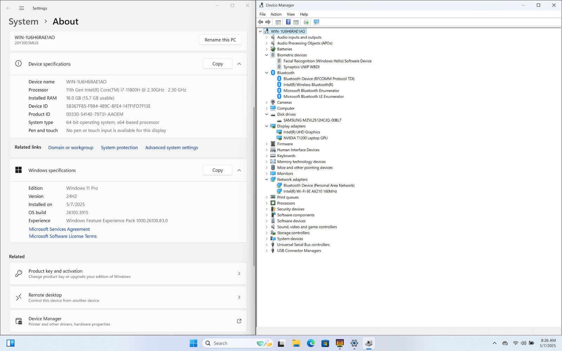Screen dimensions: 562x351
Task: Select Microsoft Bluetooth LE Enumerator
Action: click(314, 97)
